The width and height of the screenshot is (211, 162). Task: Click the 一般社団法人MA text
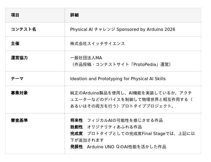tap(86, 58)
